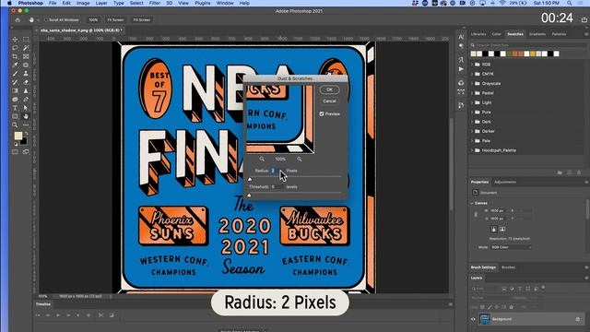Select the Lasso tool
Screen dimensions: 590x332
coord(15,48)
